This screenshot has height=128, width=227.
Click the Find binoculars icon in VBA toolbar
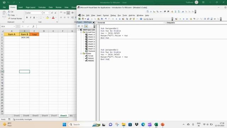[102, 19]
